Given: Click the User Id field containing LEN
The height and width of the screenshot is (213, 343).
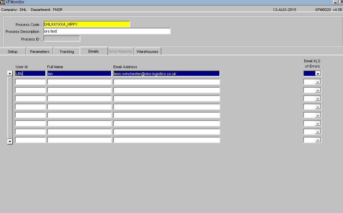Looking at the screenshot, I should click(x=30, y=73).
